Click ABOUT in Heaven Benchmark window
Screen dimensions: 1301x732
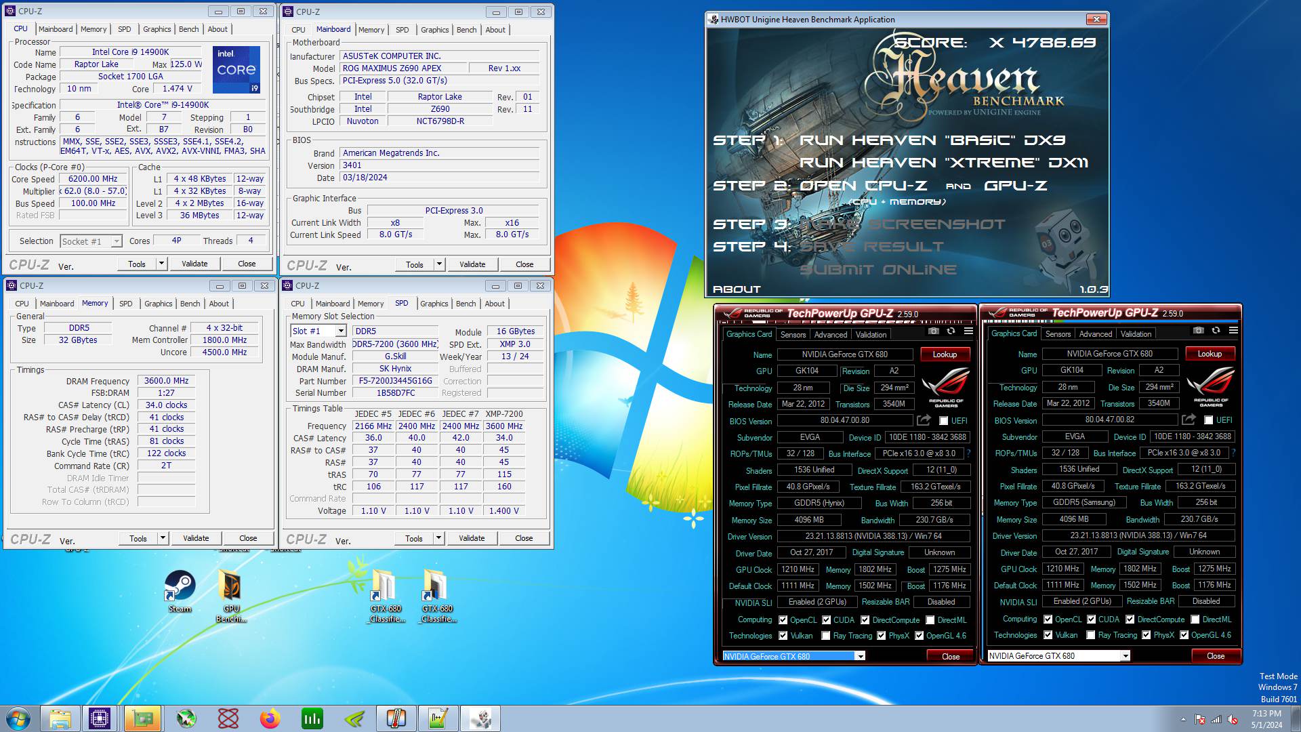[737, 289]
